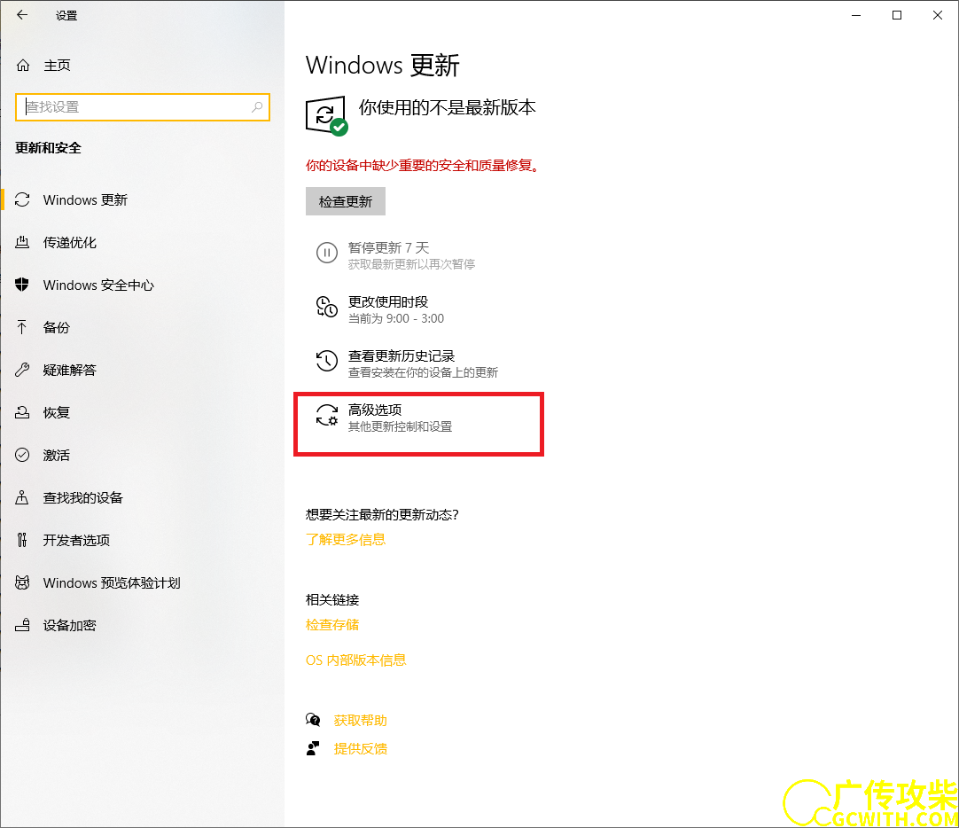Click the up-arrow icon beside 备份
This screenshot has width=959, height=828.
pos(22,327)
